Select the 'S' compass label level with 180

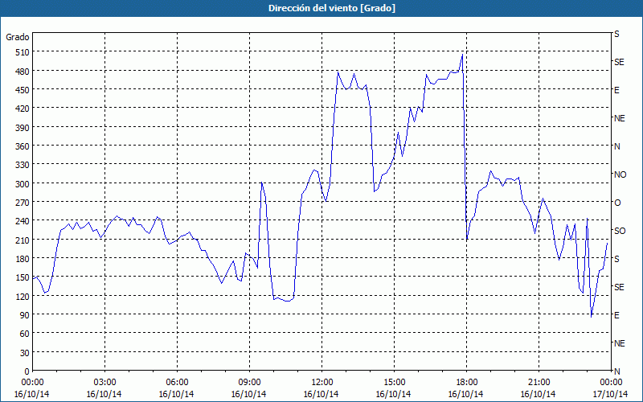[x=616, y=259]
